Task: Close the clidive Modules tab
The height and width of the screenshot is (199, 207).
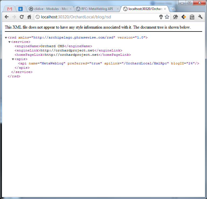Action: (x=71, y=9)
